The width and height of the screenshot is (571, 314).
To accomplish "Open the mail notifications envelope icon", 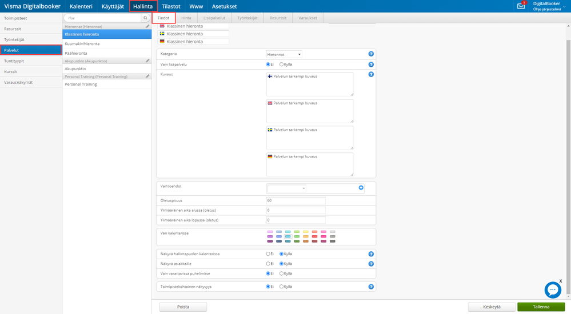I will [521, 6].
